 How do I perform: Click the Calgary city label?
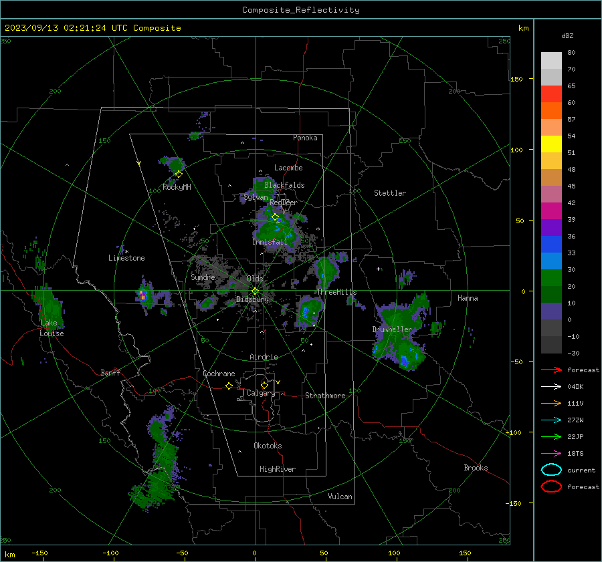click(261, 393)
